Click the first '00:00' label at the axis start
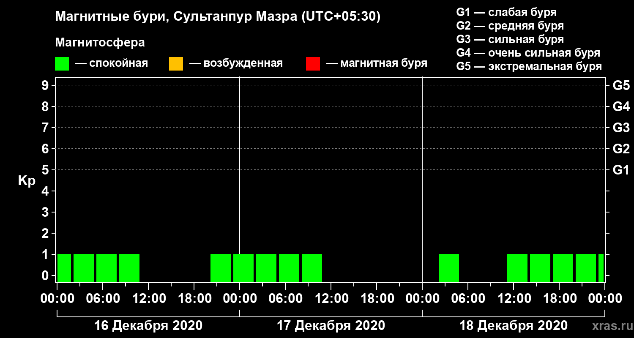This screenshot has width=634, height=338. pos(57,298)
